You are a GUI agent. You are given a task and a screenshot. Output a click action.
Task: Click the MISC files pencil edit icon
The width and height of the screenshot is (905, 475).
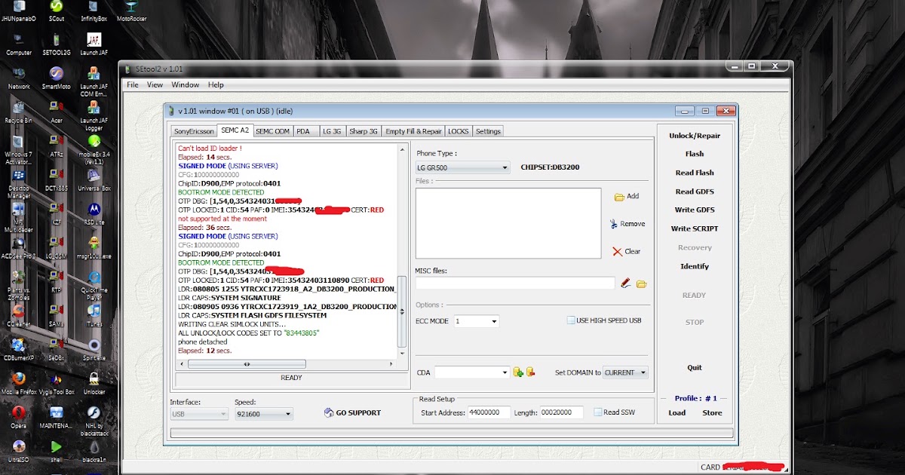coord(625,283)
